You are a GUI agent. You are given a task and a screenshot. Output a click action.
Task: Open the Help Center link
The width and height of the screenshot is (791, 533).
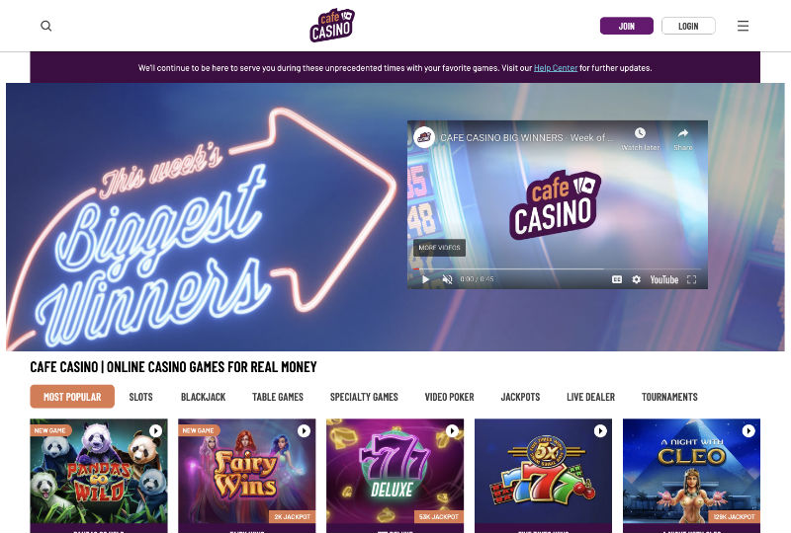[556, 68]
